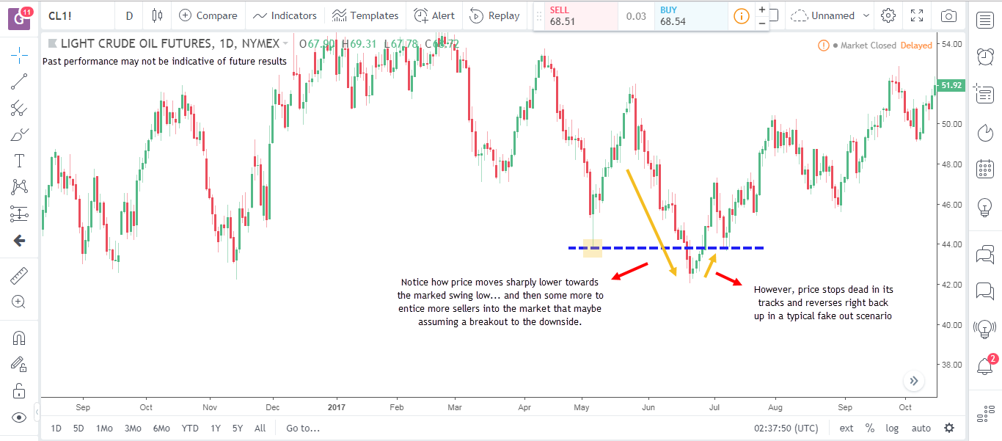The width and height of the screenshot is (1002, 441).
Task: Click the Go to... date link
Action: coord(303,429)
